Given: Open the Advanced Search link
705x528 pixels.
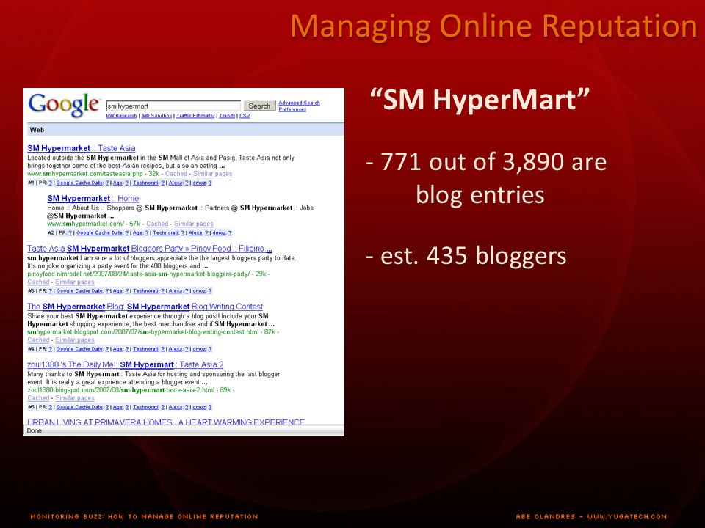Looking at the screenshot, I should (299, 103).
